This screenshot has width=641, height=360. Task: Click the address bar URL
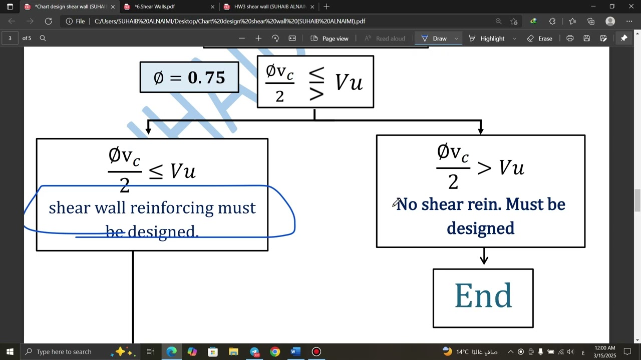click(x=229, y=21)
